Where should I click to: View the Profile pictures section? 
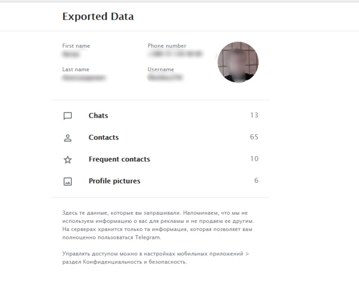[114, 181]
